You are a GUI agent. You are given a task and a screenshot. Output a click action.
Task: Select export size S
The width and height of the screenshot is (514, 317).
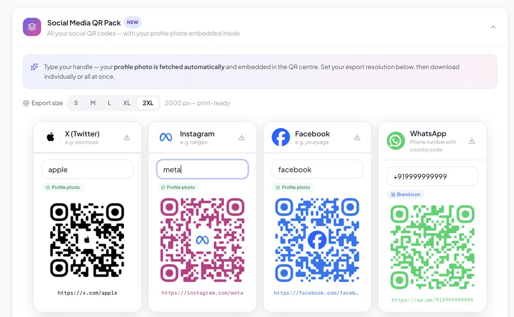pyautogui.click(x=76, y=103)
